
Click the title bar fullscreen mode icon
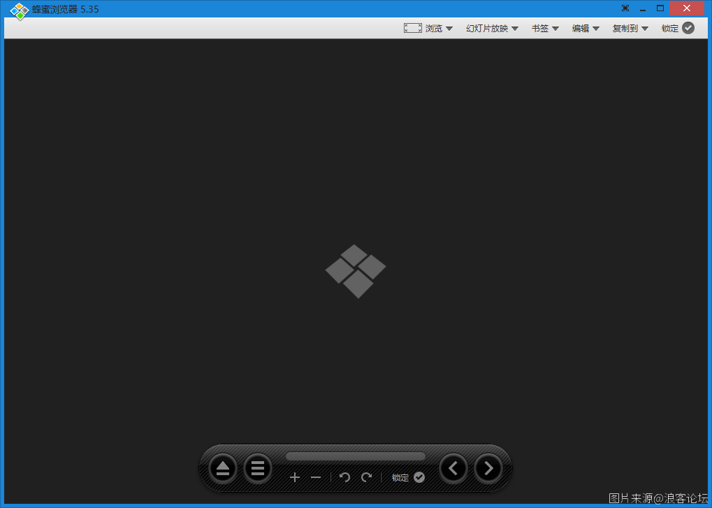[x=625, y=8]
